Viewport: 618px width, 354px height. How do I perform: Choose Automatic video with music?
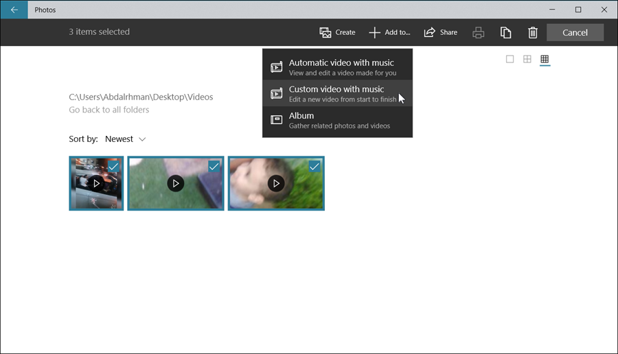coord(337,67)
